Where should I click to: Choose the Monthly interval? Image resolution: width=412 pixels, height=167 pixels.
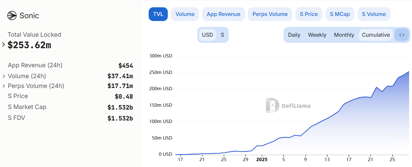tap(344, 35)
